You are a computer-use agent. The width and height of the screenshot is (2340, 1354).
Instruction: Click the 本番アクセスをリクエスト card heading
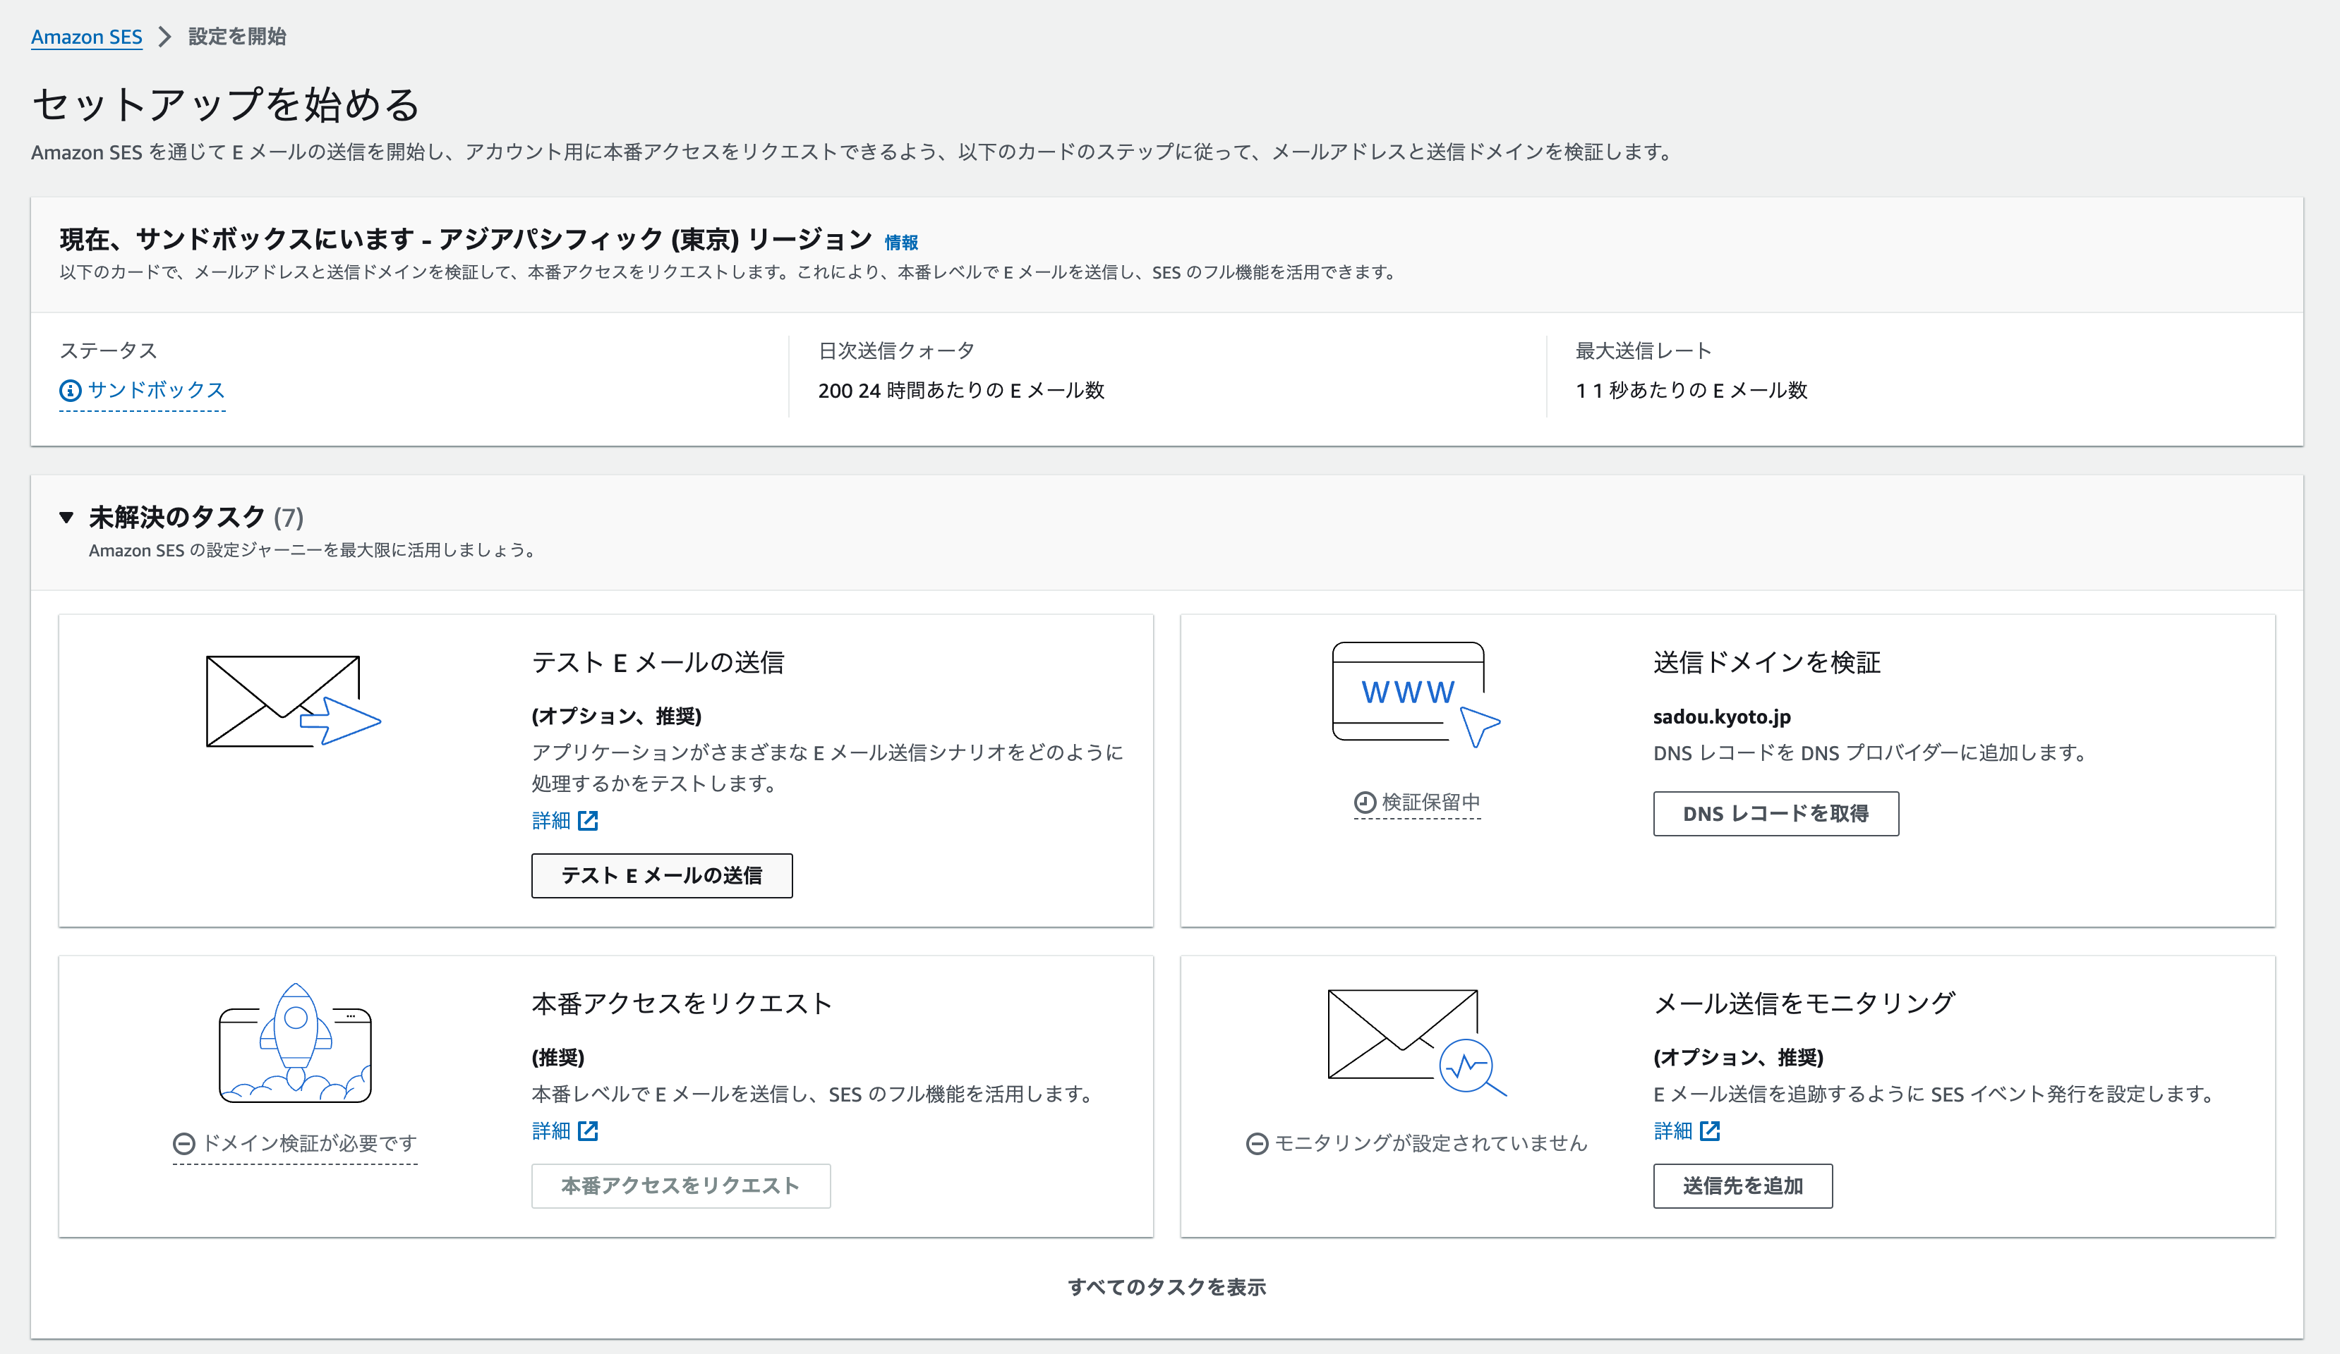(682, 1004)
